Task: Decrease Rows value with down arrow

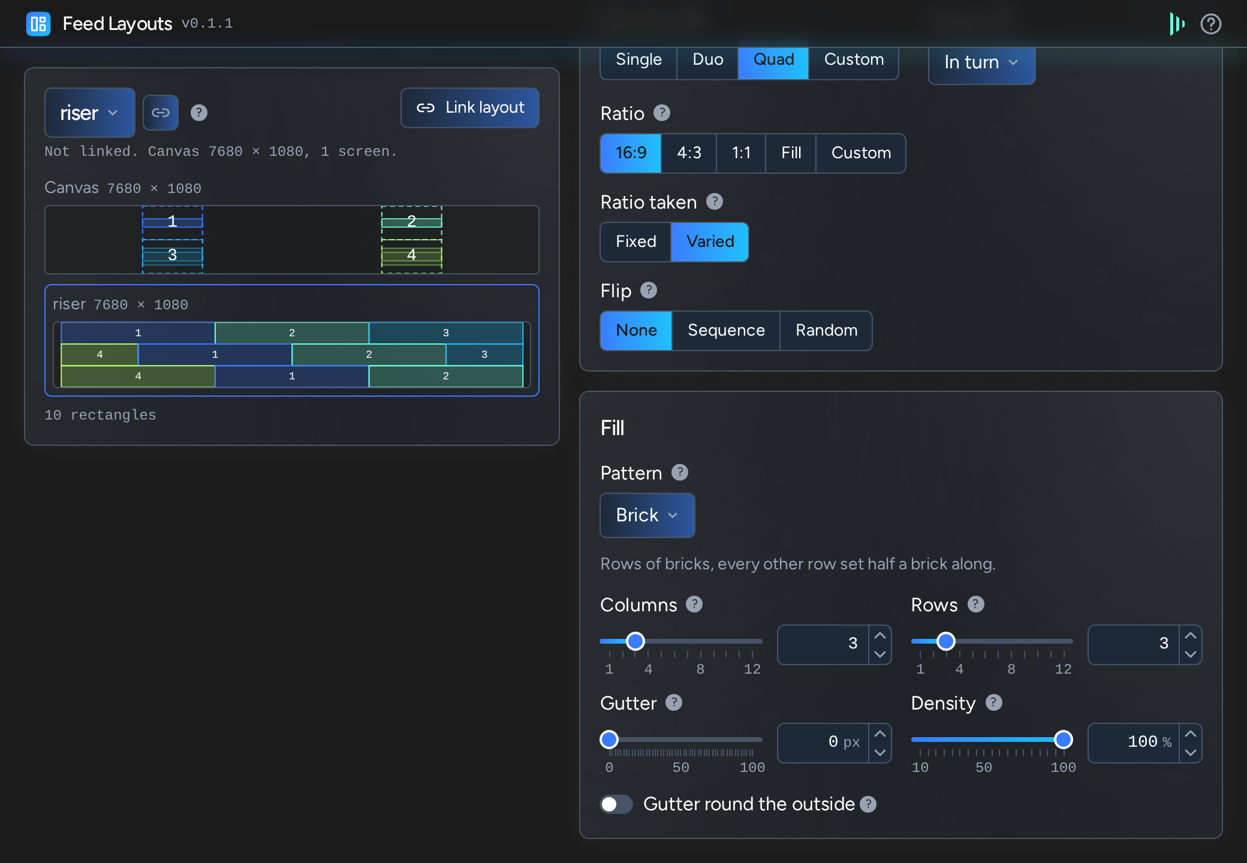Action: point(1191,654)
